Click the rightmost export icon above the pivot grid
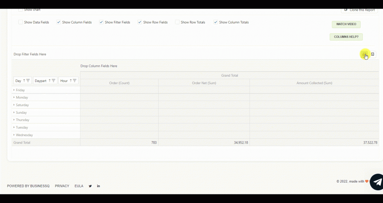383x203 pixels. click(373, 54)
